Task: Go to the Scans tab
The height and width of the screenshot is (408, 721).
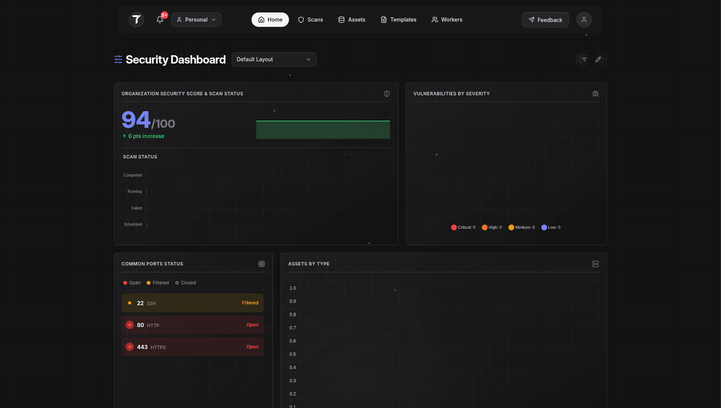Action: [x=310, y=20]
